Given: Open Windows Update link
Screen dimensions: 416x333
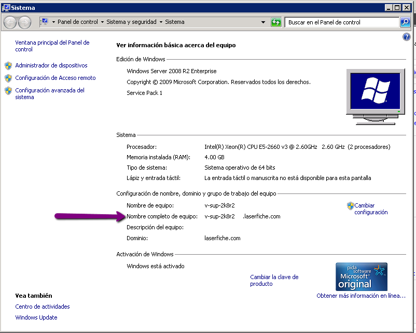Looking at the screenshot, I should [x=36, y=317].
